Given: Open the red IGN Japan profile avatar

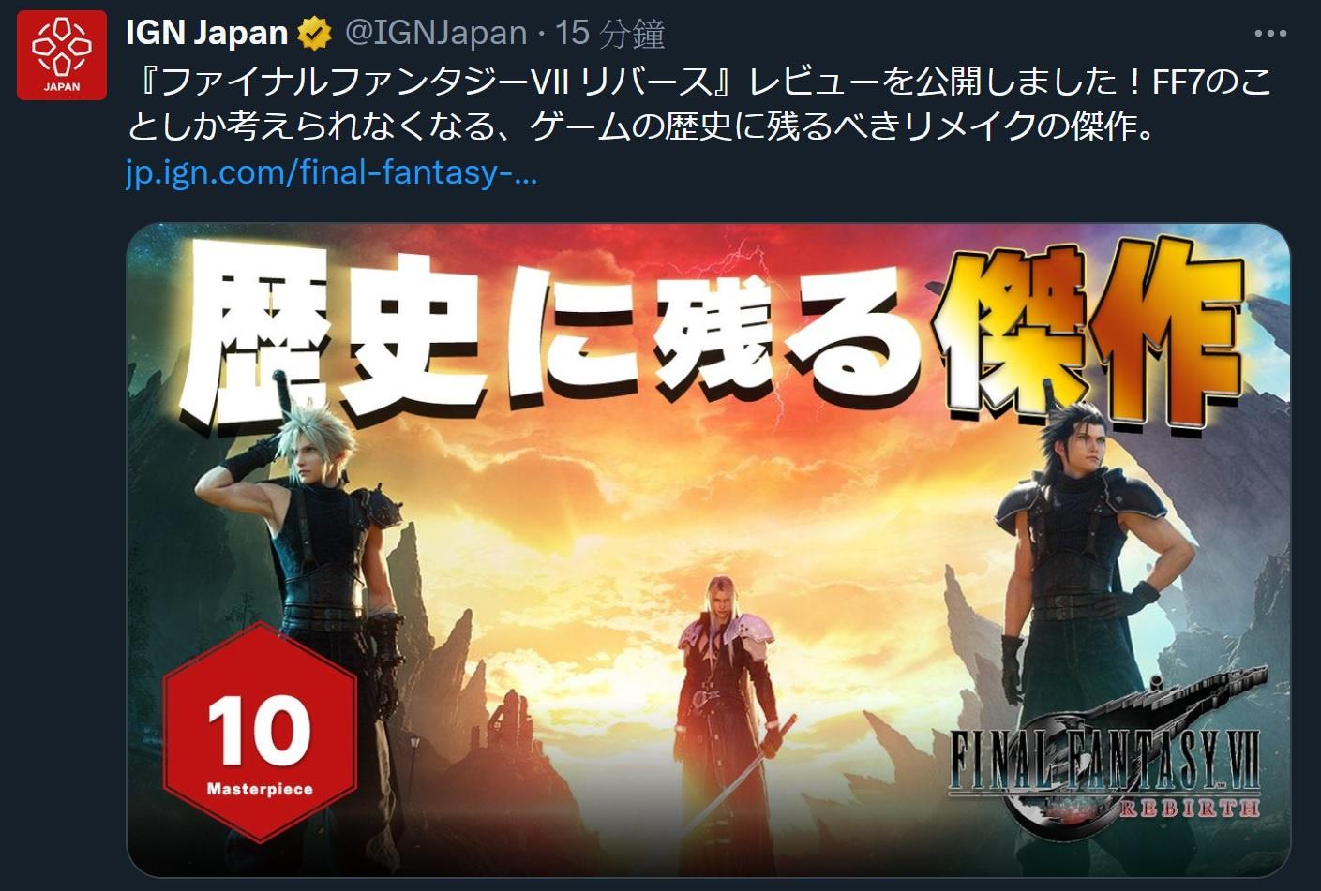Looking at the screenshot, I should 62,55.
